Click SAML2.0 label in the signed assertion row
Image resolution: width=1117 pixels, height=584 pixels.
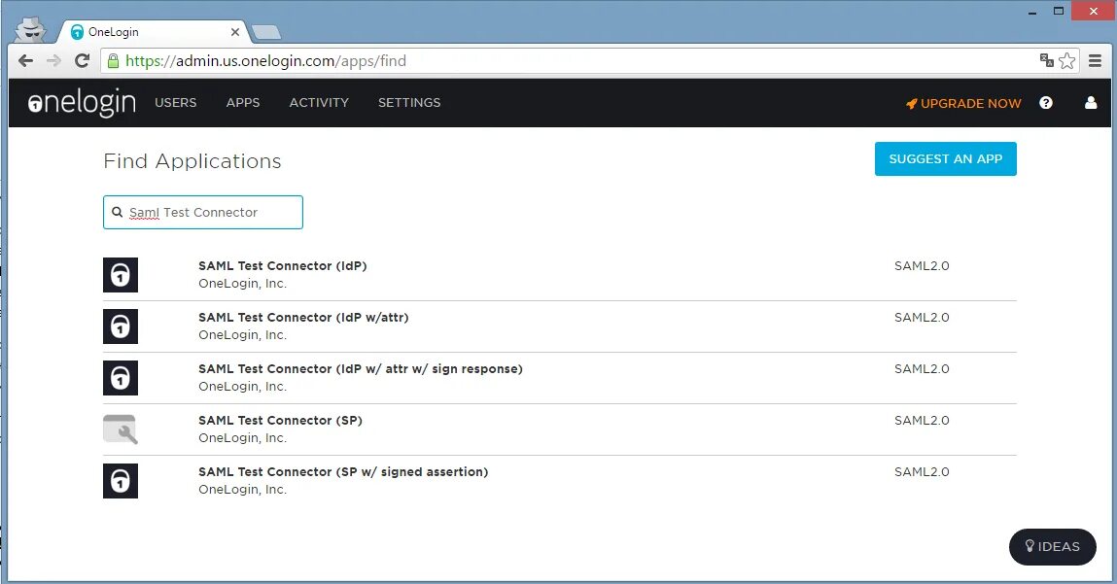tap(922, 471)
